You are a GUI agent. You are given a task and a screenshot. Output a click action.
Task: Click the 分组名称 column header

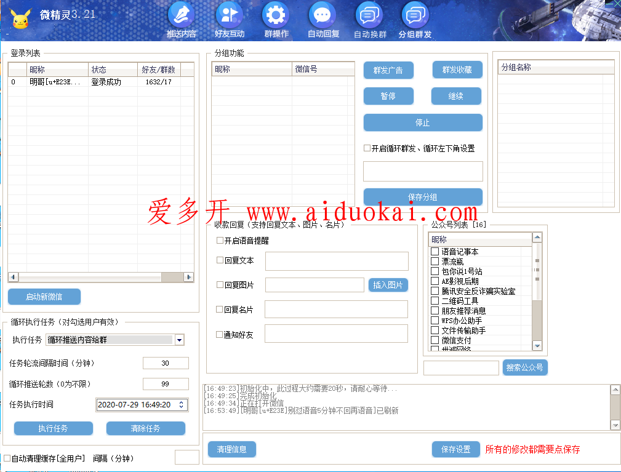[x=556, y=67]
